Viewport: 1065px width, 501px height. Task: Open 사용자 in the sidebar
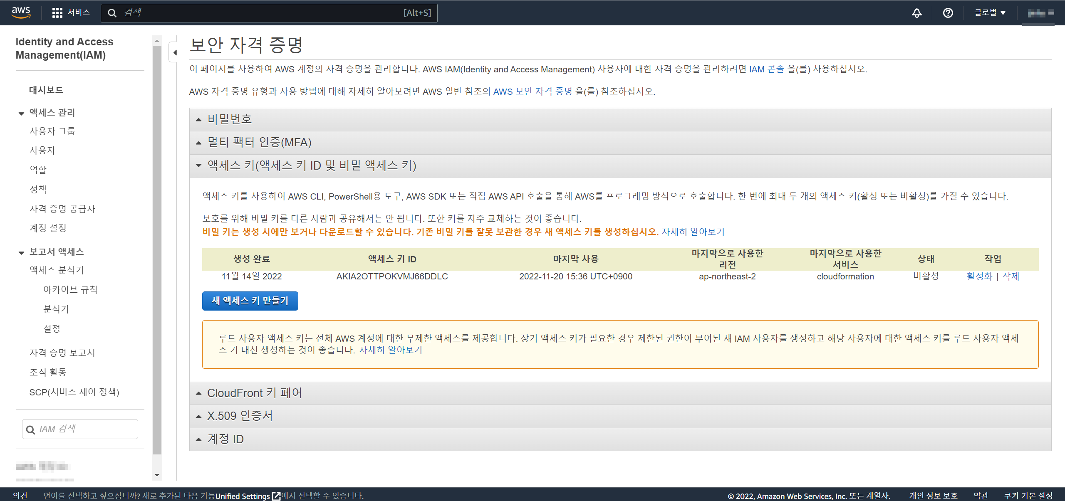pyautogui.click(x=42, y=151)
